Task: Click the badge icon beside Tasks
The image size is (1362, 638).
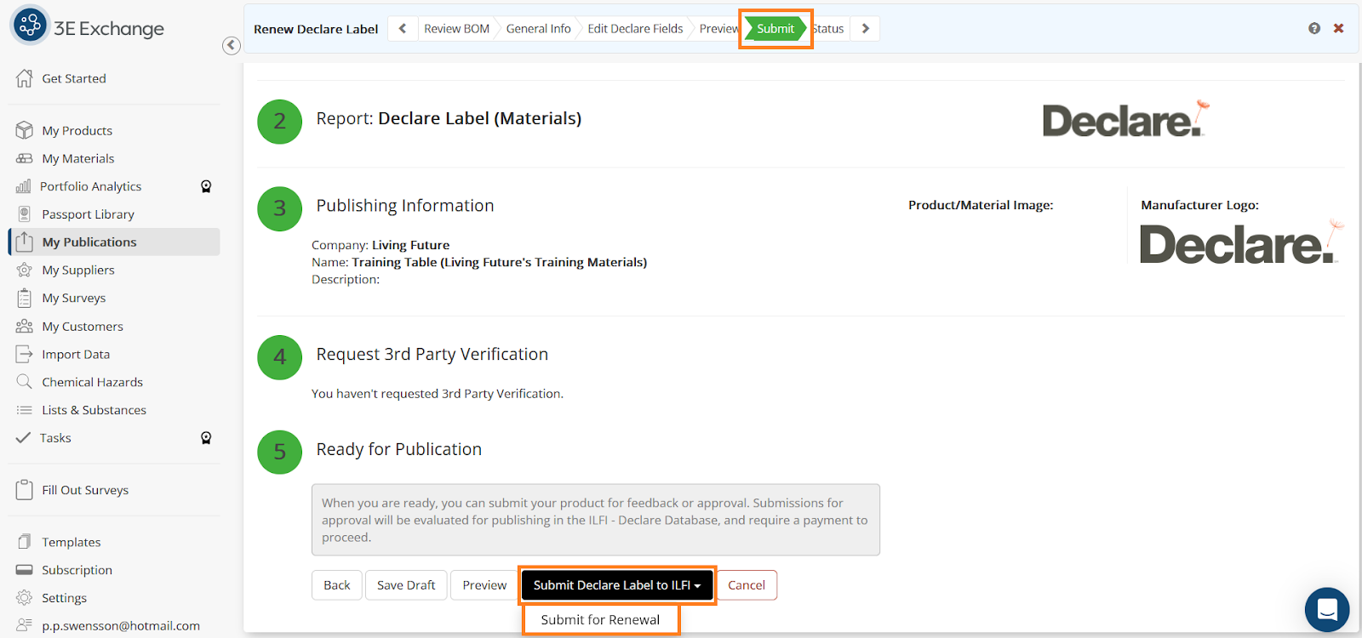Action: pos(206,438)
